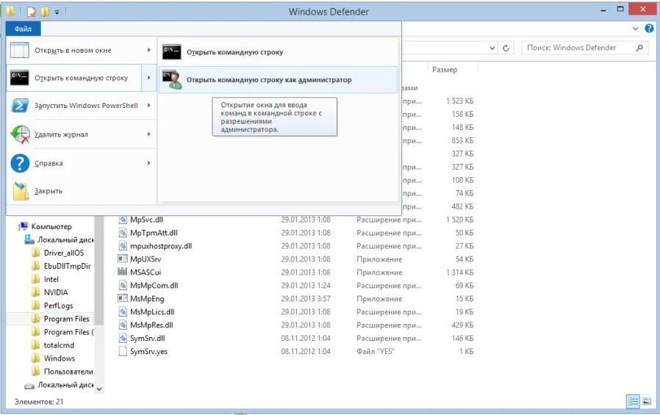660x415 pixels.
Task: Open the Файл tab
Action: pyautogui.click(x=23, y=29)
